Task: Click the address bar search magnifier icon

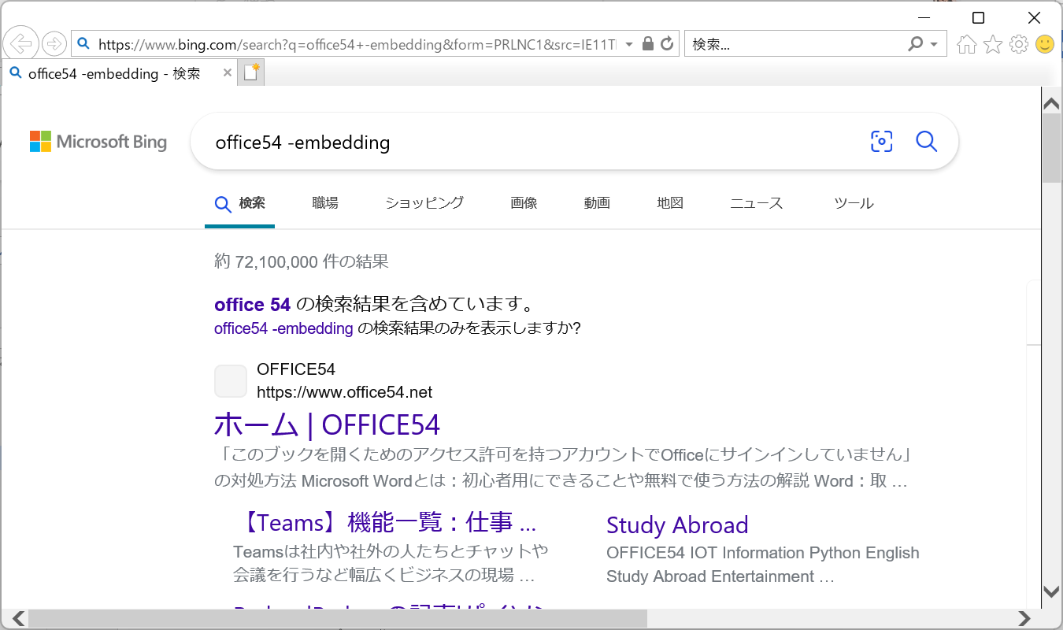Action: tap(84, 44)
